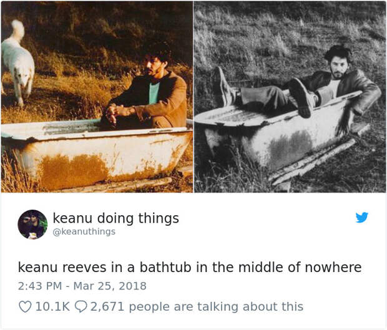This screenshot has height=330, width=387.
Task: Open the right black-and-white bathtub photo
Action: pos(290,97)
